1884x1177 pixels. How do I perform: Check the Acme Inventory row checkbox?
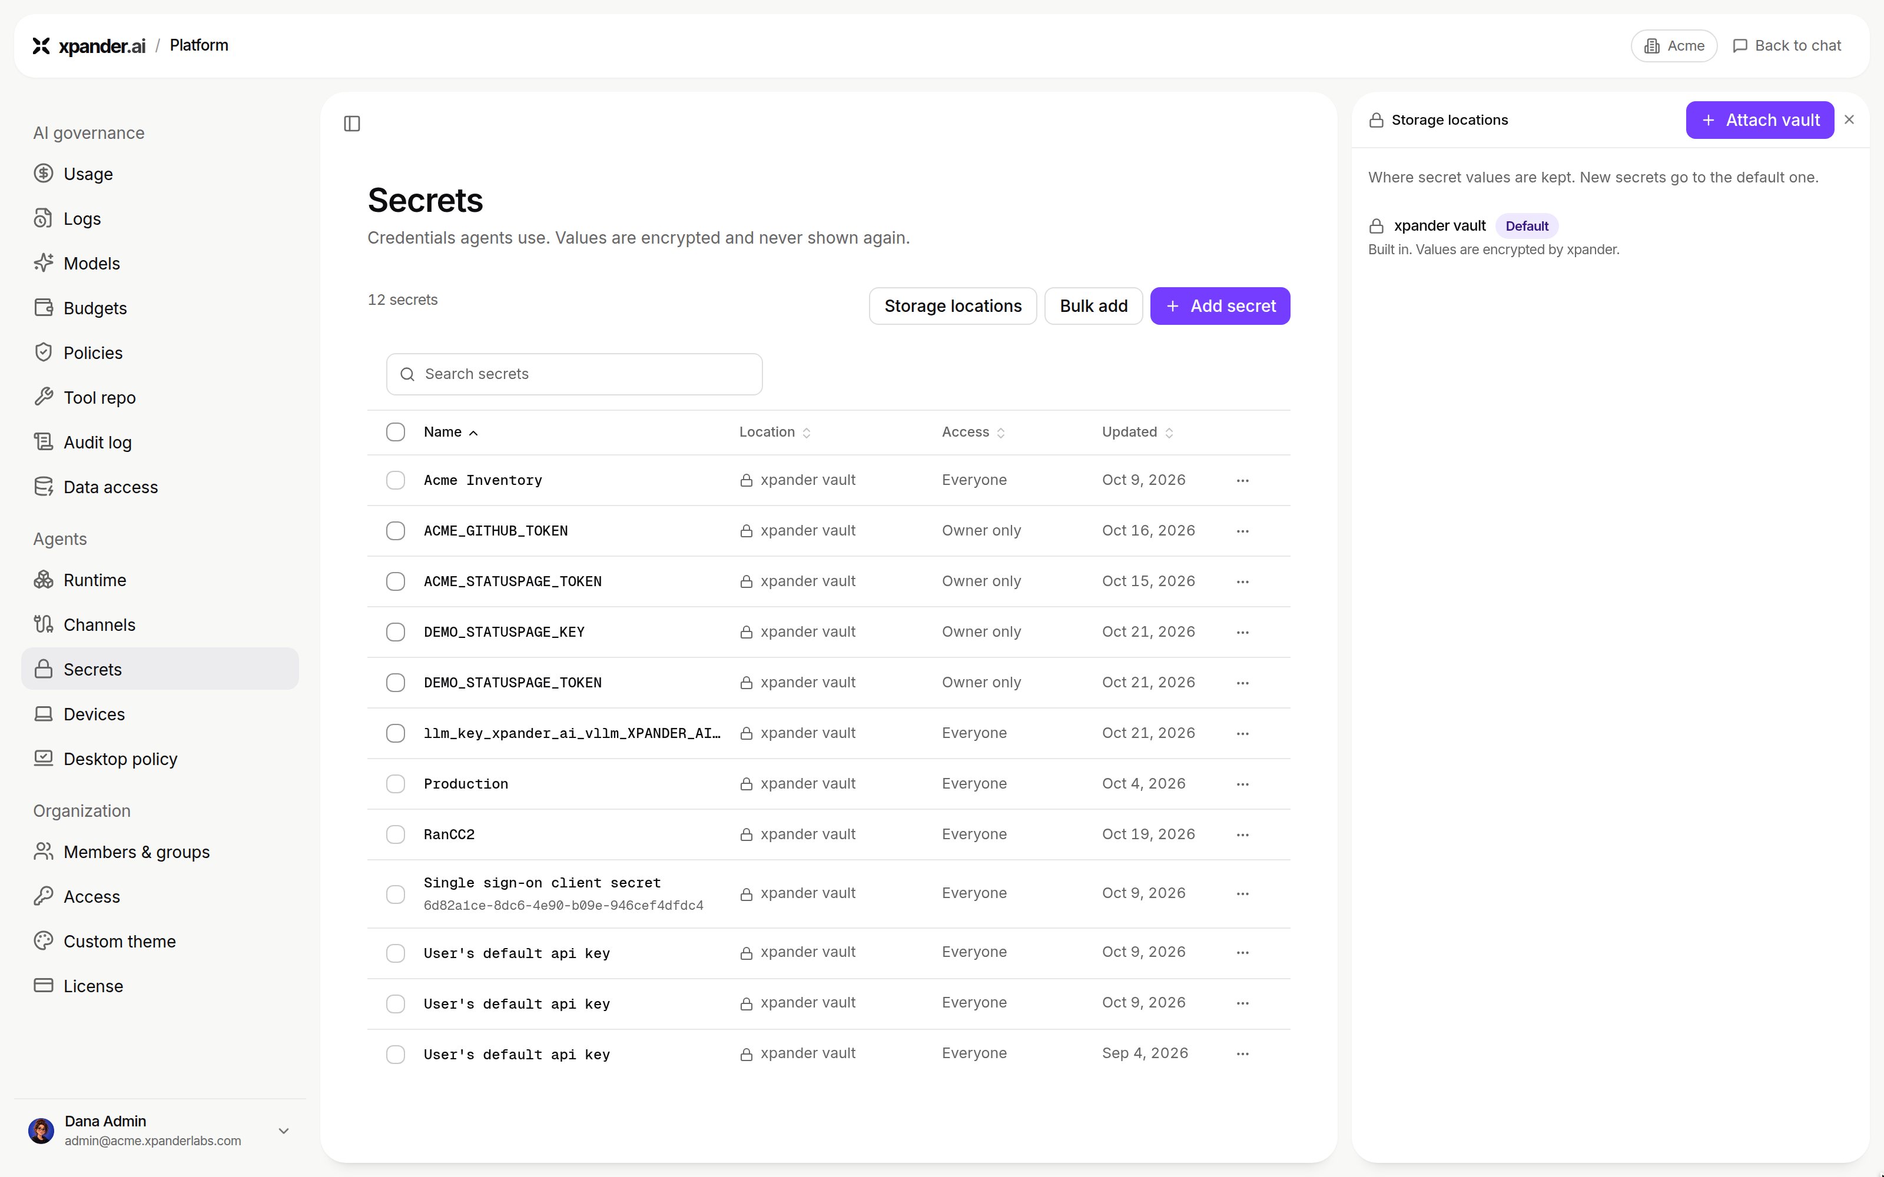point(396,480)
